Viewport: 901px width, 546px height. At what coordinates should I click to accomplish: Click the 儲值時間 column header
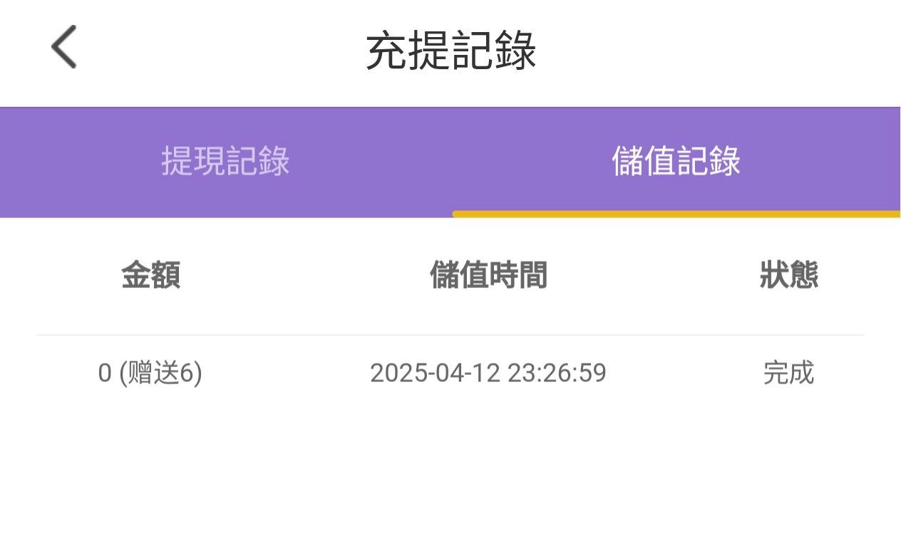pos(488,275)
